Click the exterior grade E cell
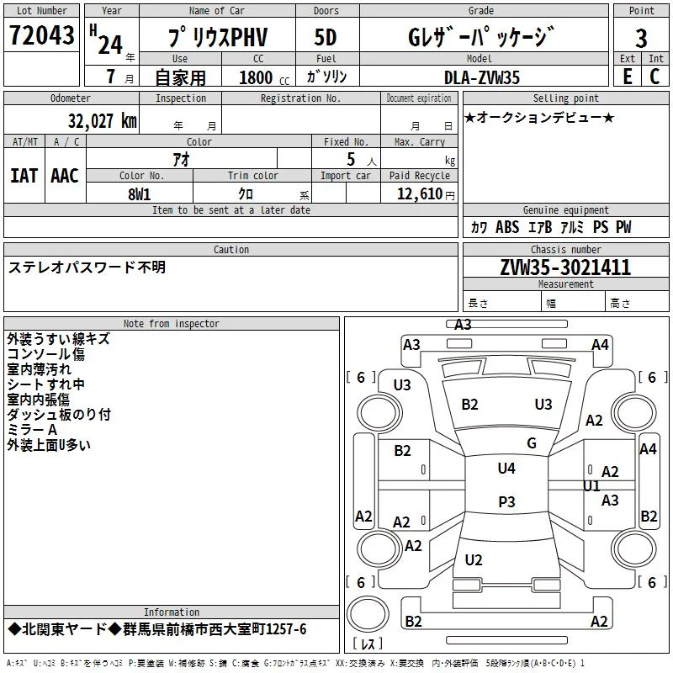673x673 pixels. point(628,77)
